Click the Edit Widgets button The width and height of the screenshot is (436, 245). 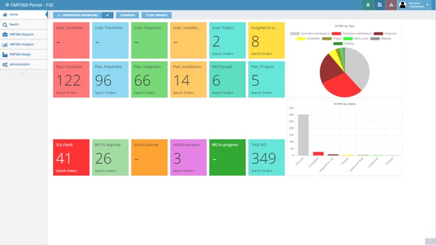157,15
